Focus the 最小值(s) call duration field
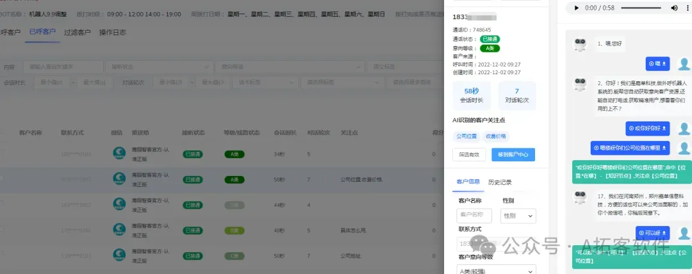 point(52,83)
